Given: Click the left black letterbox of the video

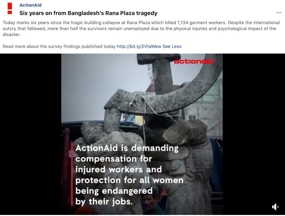Looking at the screenshot, I should click(x=30, y=134).
